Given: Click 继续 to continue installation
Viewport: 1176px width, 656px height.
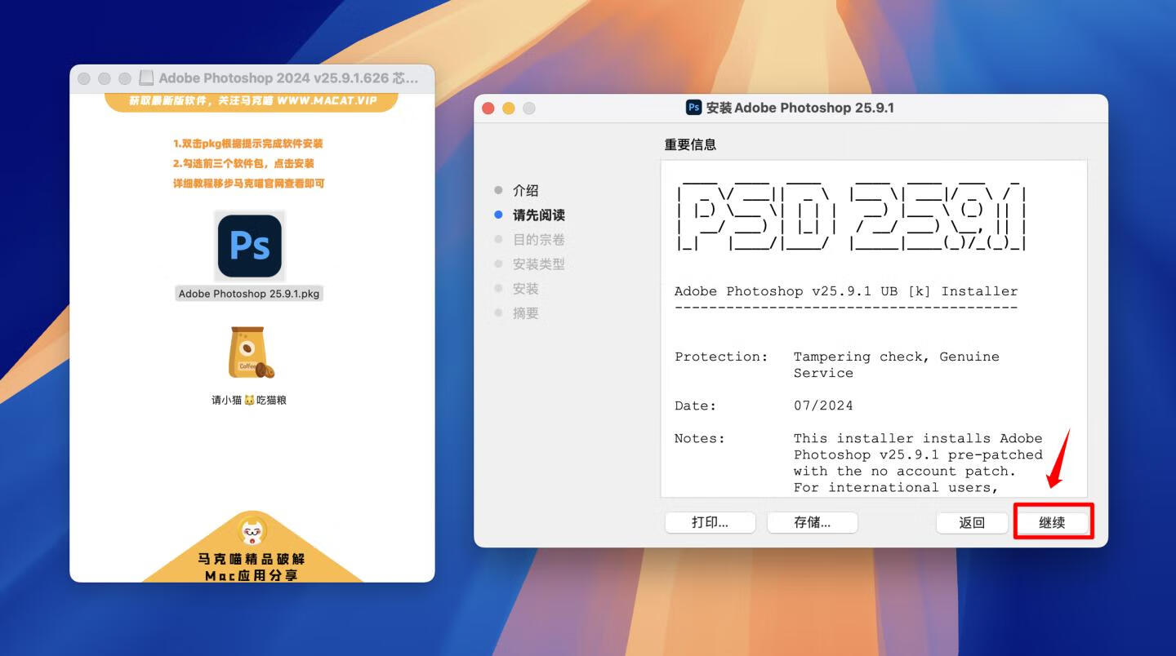Looking at the screenshot, I should point(1053,522).
